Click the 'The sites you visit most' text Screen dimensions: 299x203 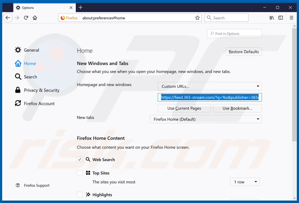pos(114,182)
